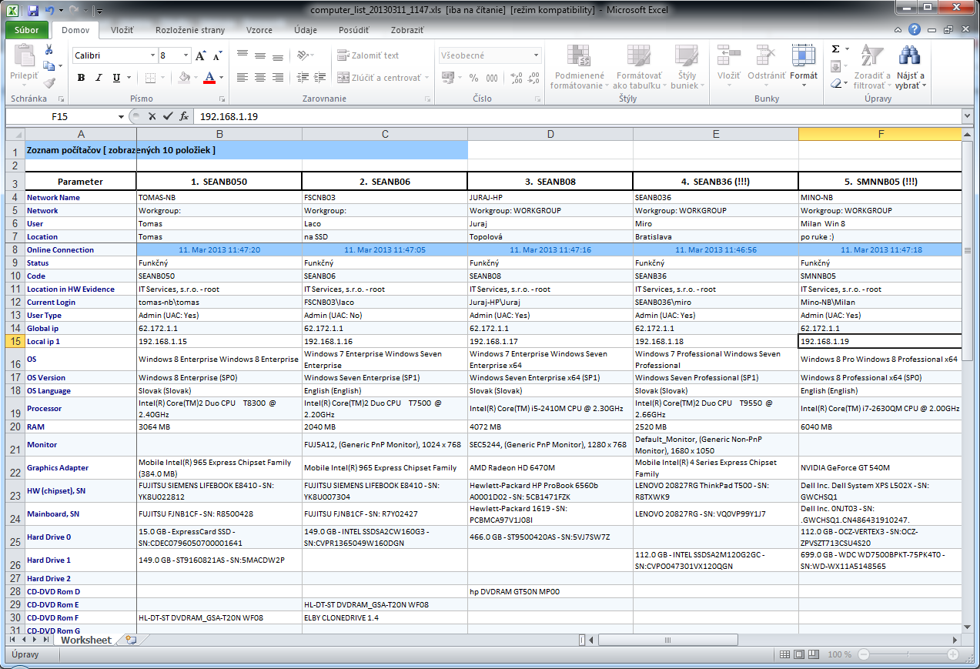980x669 pixels.
Task: Switch to the Vzorce tab
Action: 259,30
